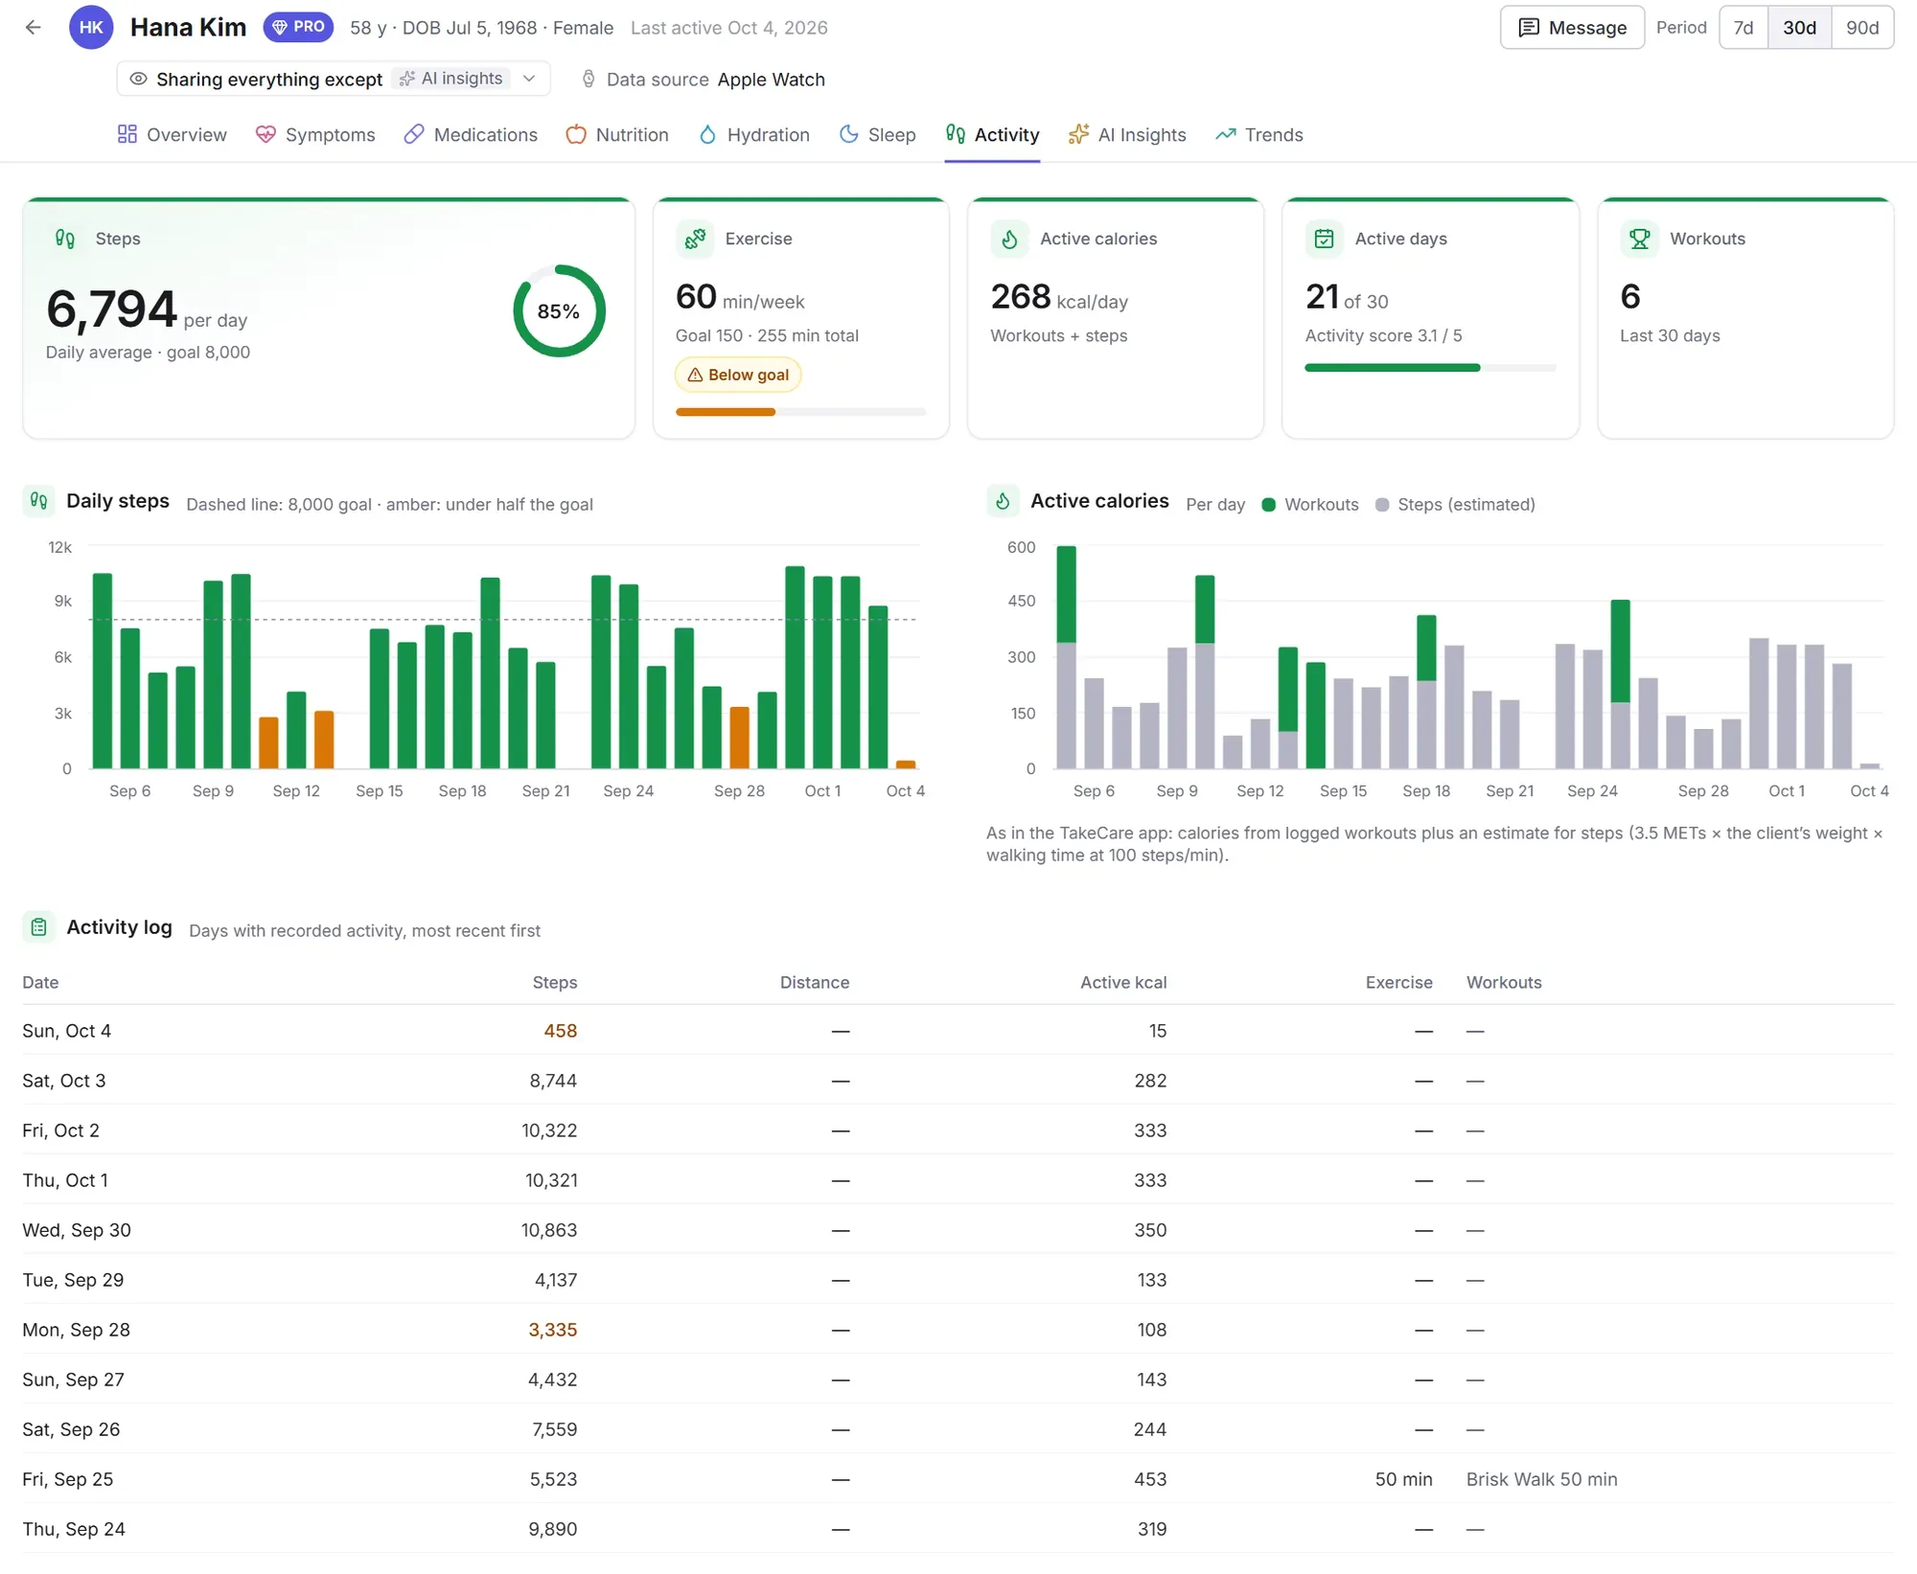Open the Message button

pos(1572,28)
